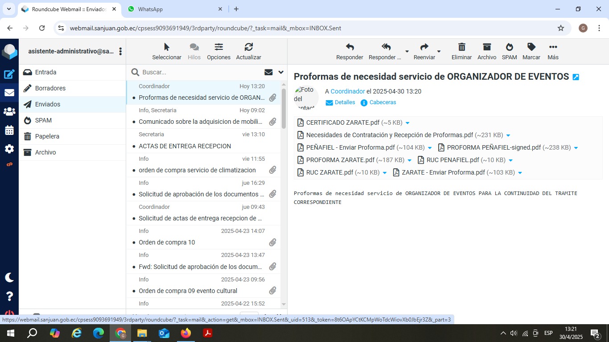The height and width of the screenshot is (342, 609).
Task: Open the Marcar tag menu
Action: 531,47
